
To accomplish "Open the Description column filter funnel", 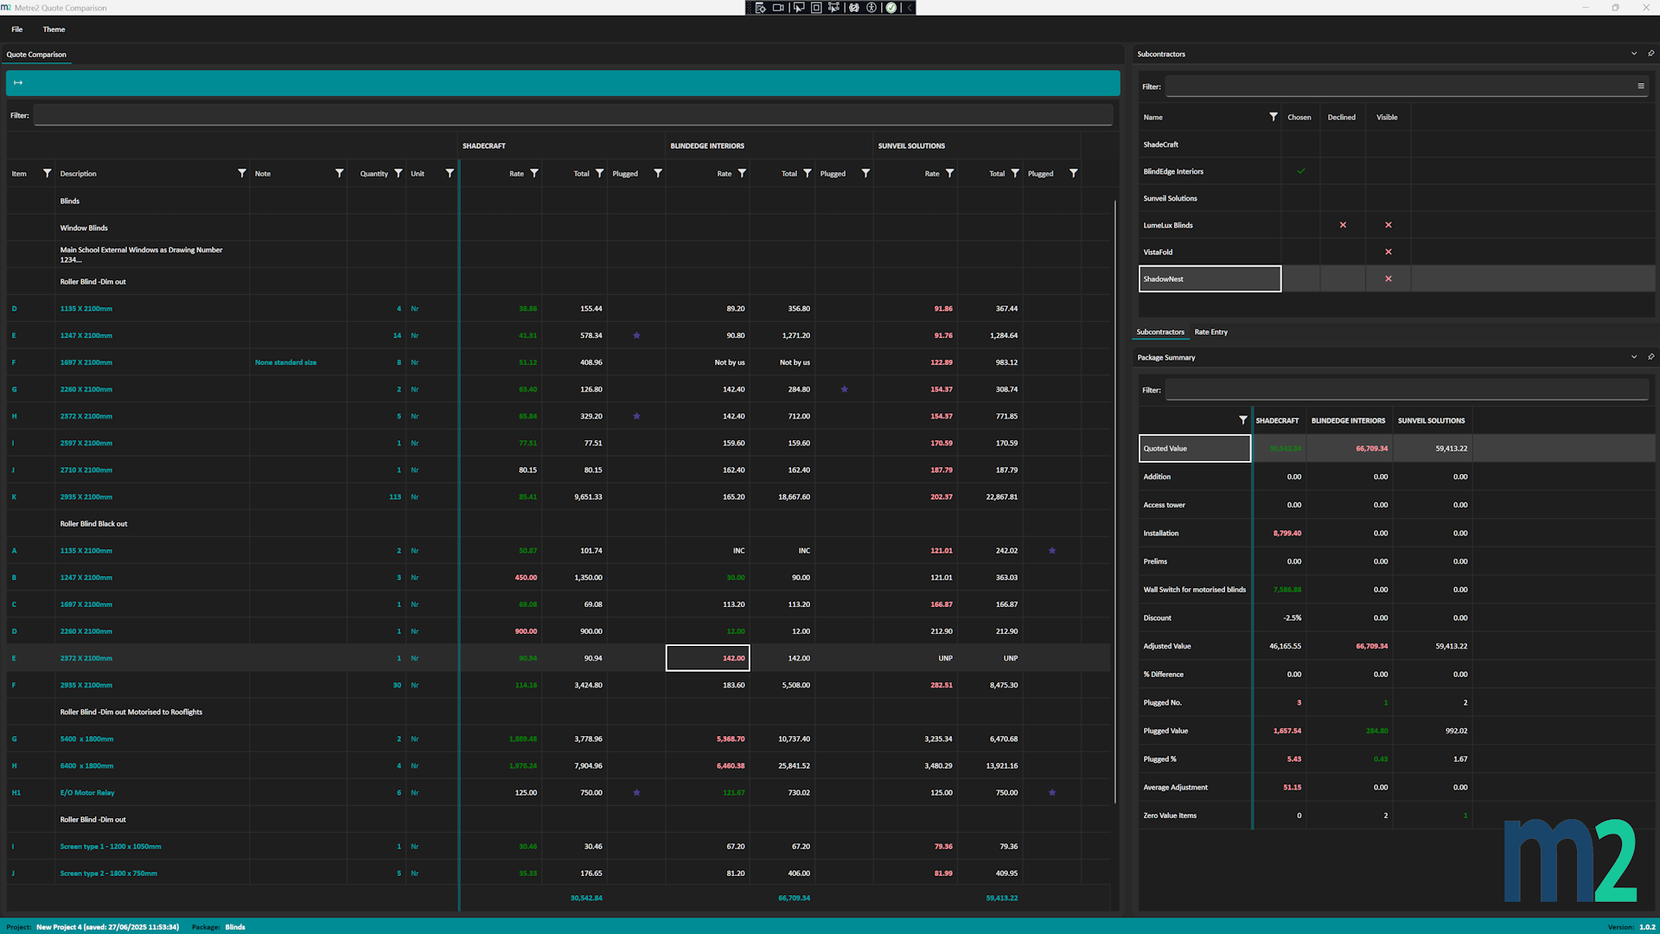I will [x=241, y=174].
